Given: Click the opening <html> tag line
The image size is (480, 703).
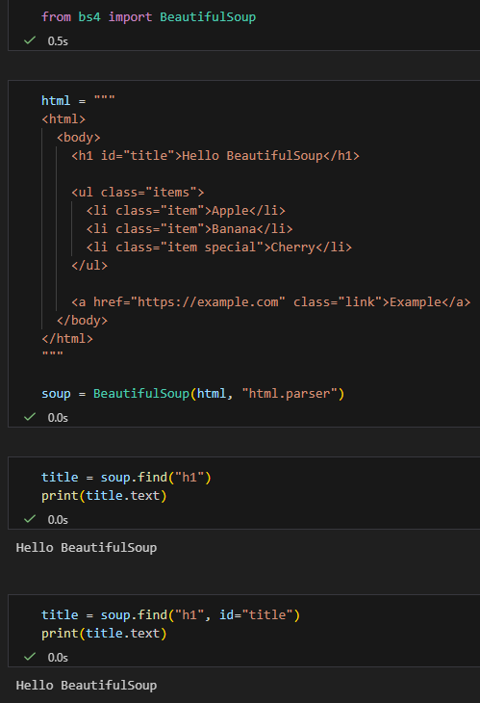Looking at the screenshot, I should point(63,118).
